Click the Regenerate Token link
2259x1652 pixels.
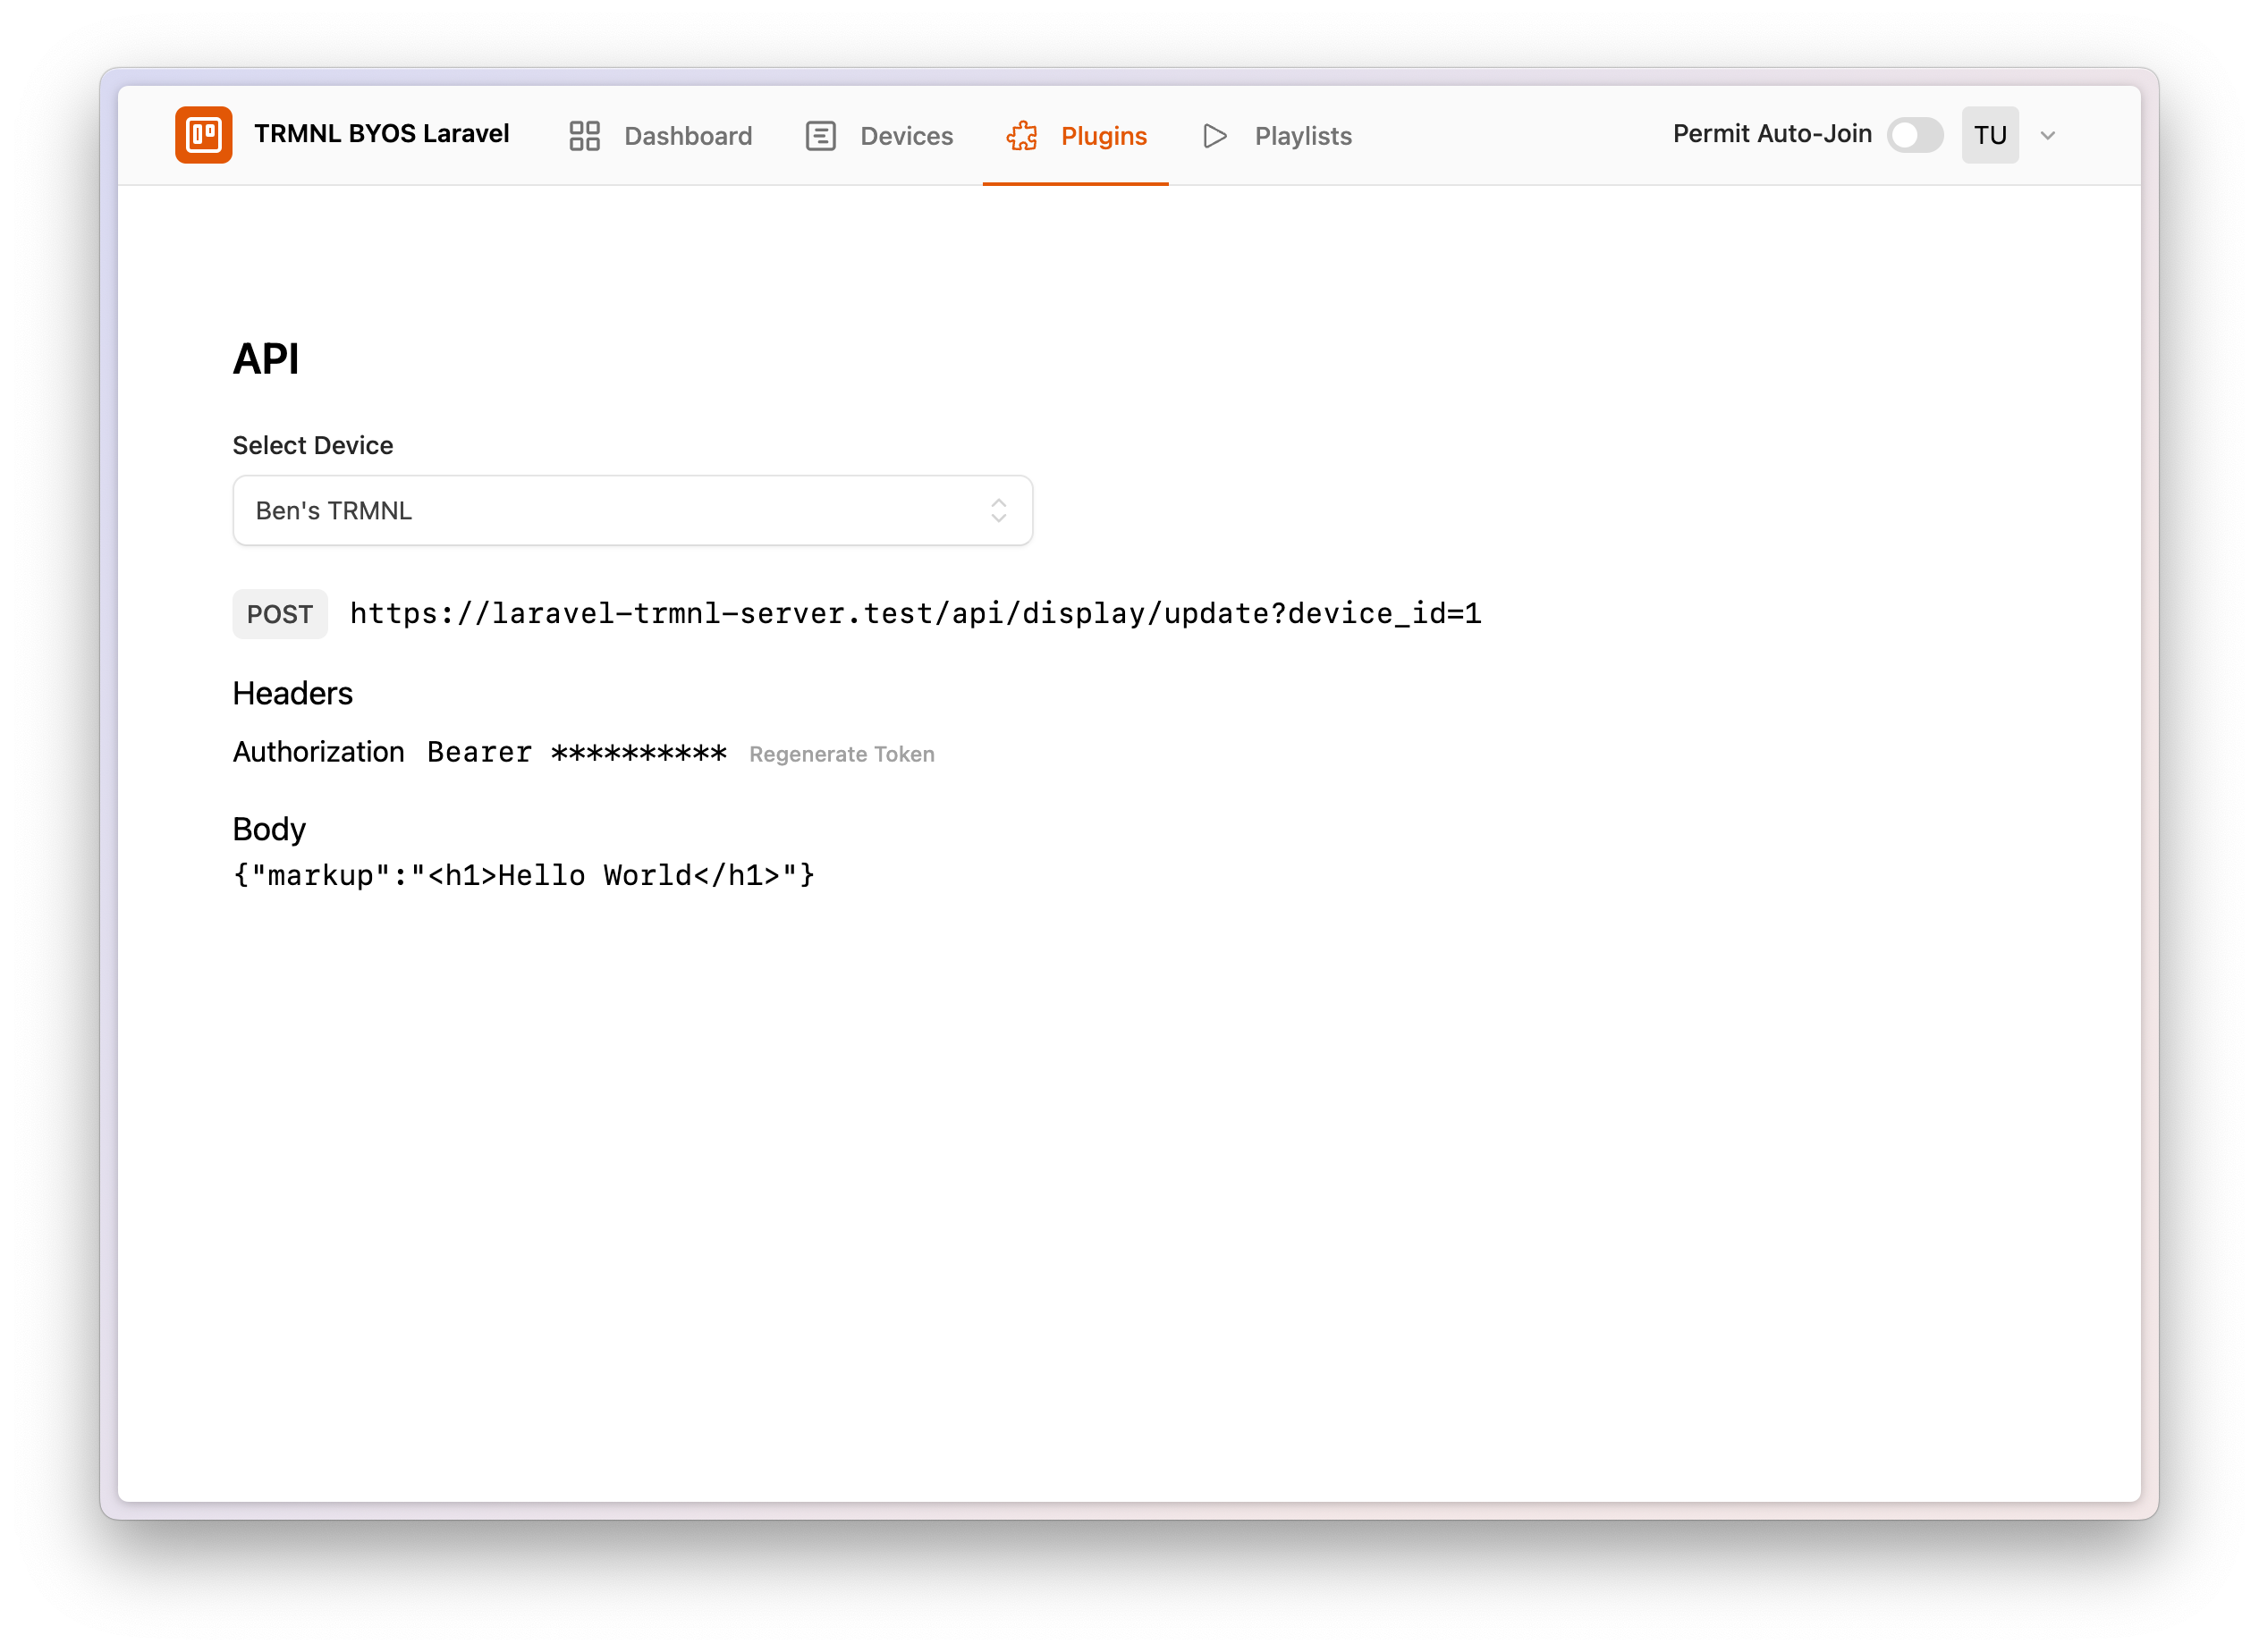click(842, 754)
